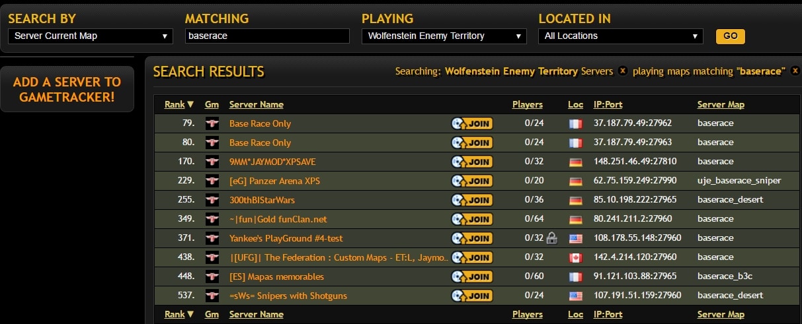The width and height of the screenshot is (802, 324).
Task: Click France flag for Mapas memorables
Action: click(575, 276)
